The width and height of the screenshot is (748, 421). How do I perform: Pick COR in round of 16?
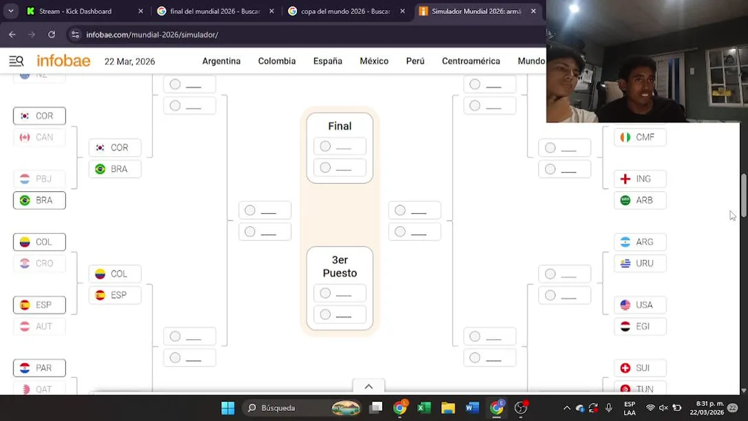coord(39,116)
